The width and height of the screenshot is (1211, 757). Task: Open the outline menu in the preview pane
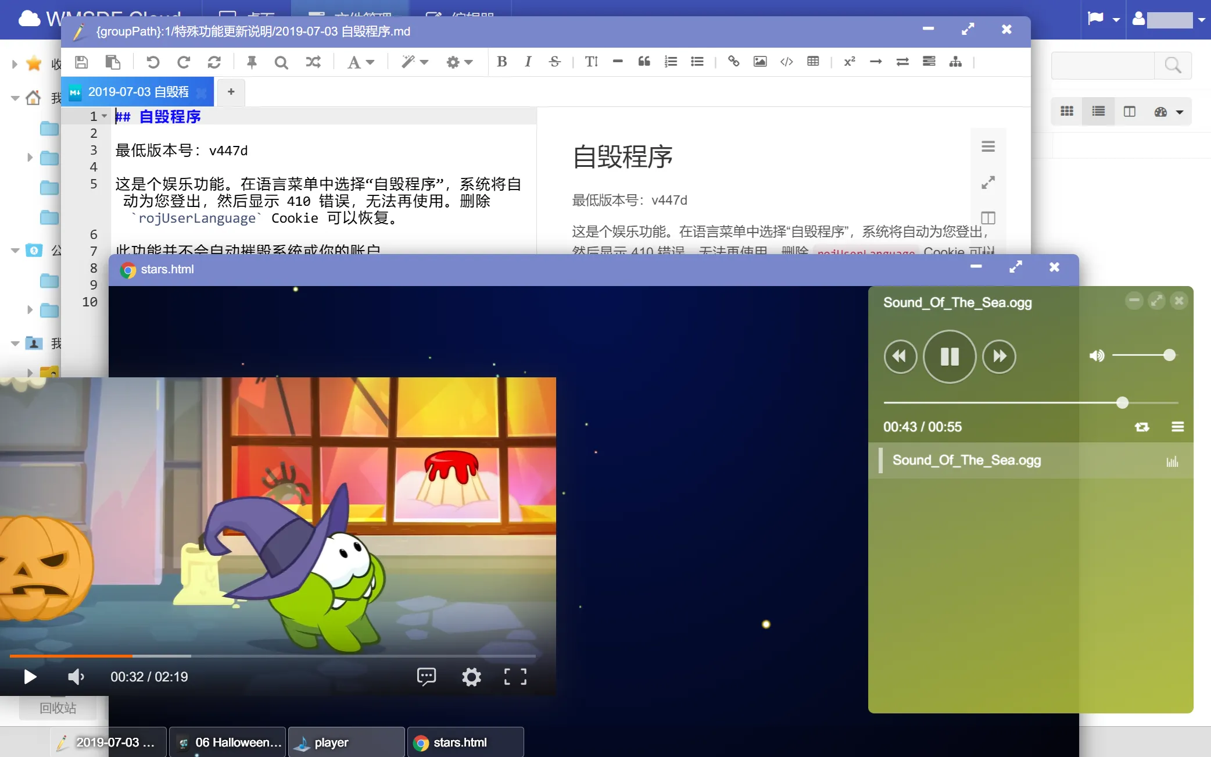[x=988, y=147]
